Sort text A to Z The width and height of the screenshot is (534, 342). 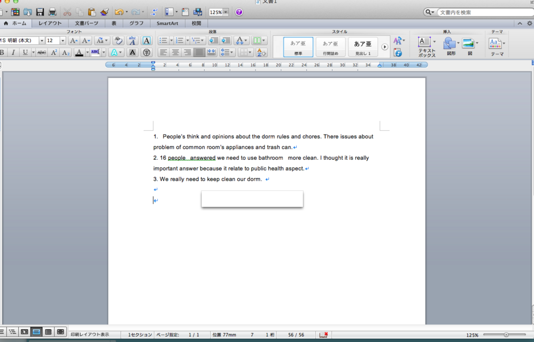(x=261, y=52)
